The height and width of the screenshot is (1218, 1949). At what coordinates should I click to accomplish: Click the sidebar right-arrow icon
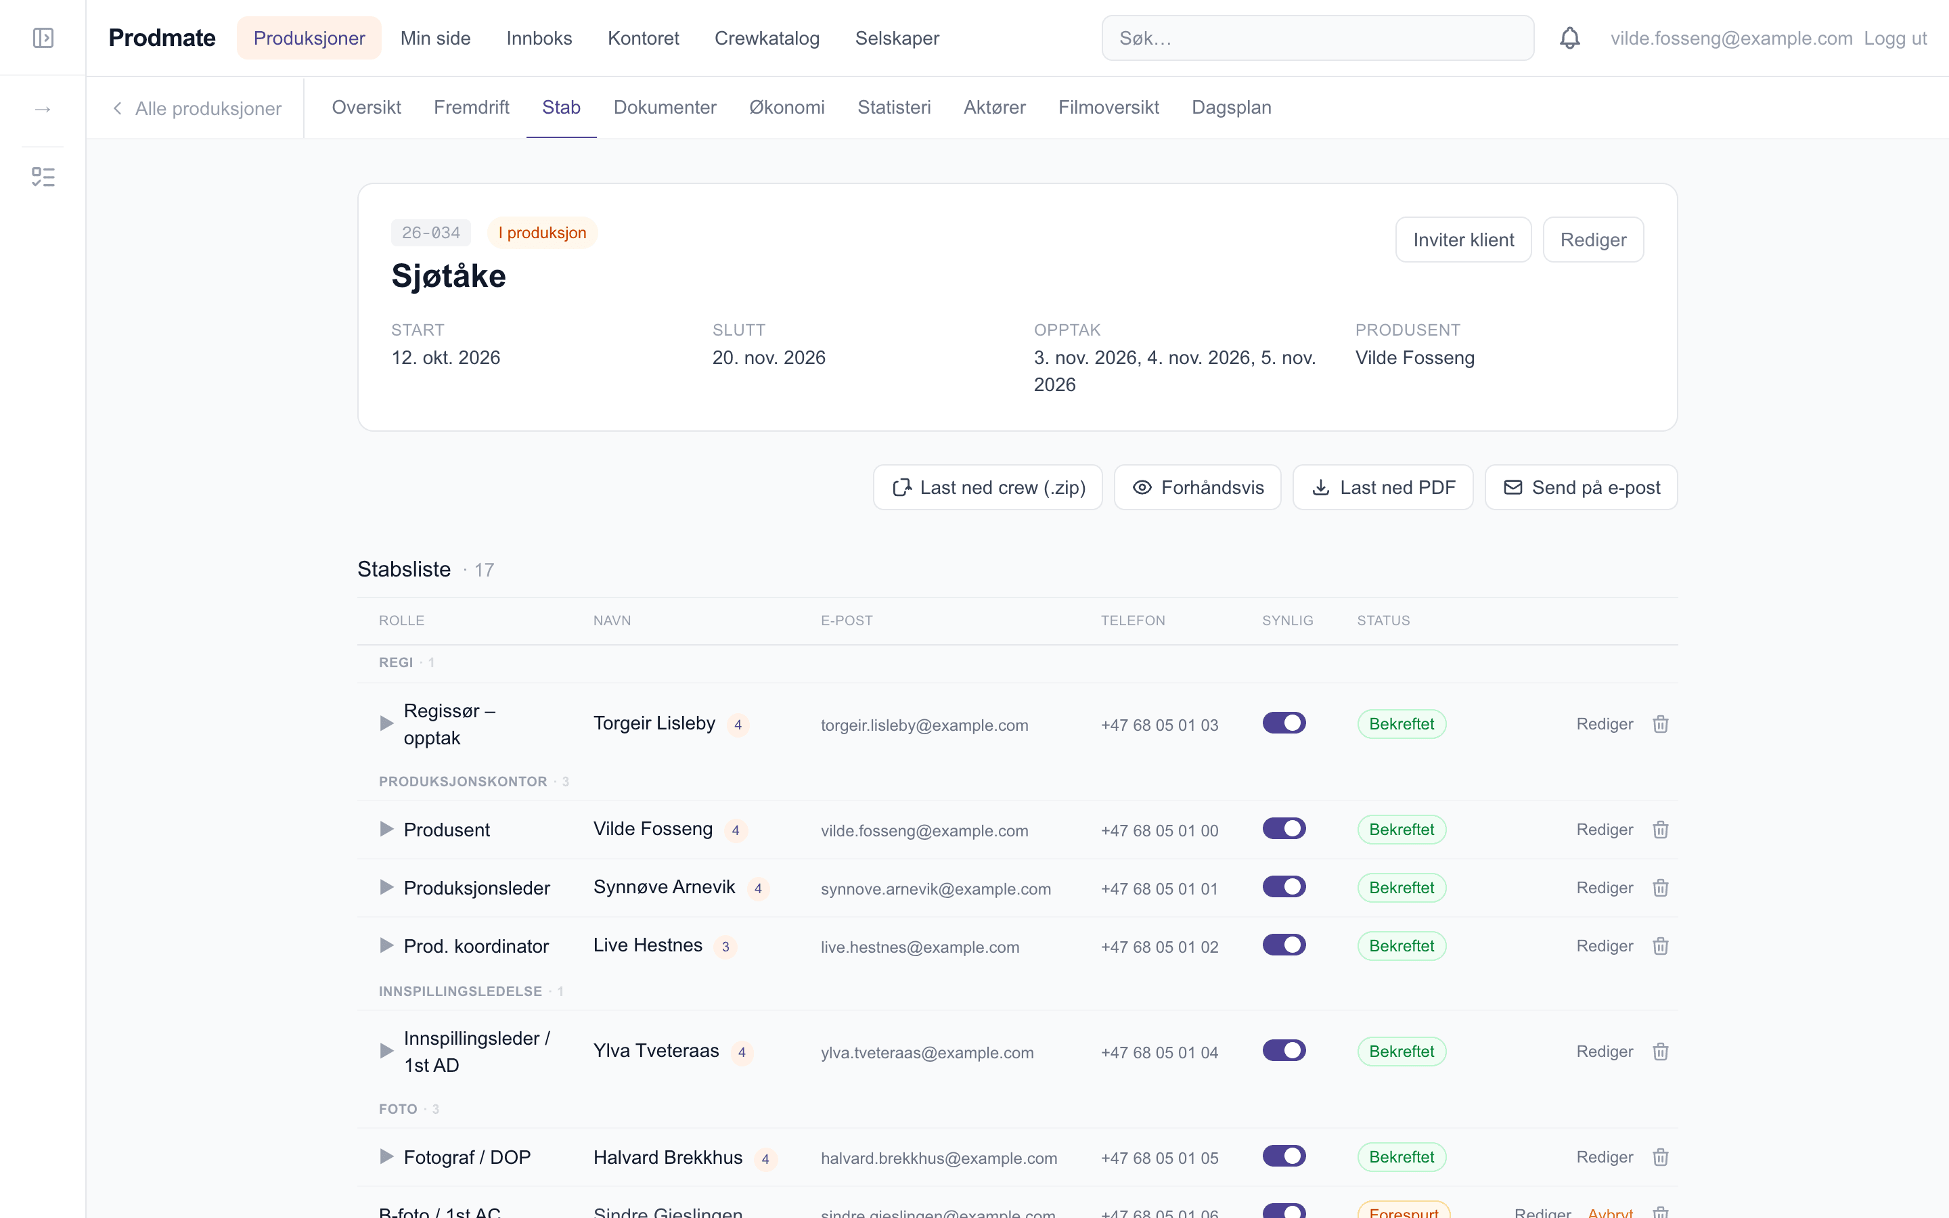(43, 109)
